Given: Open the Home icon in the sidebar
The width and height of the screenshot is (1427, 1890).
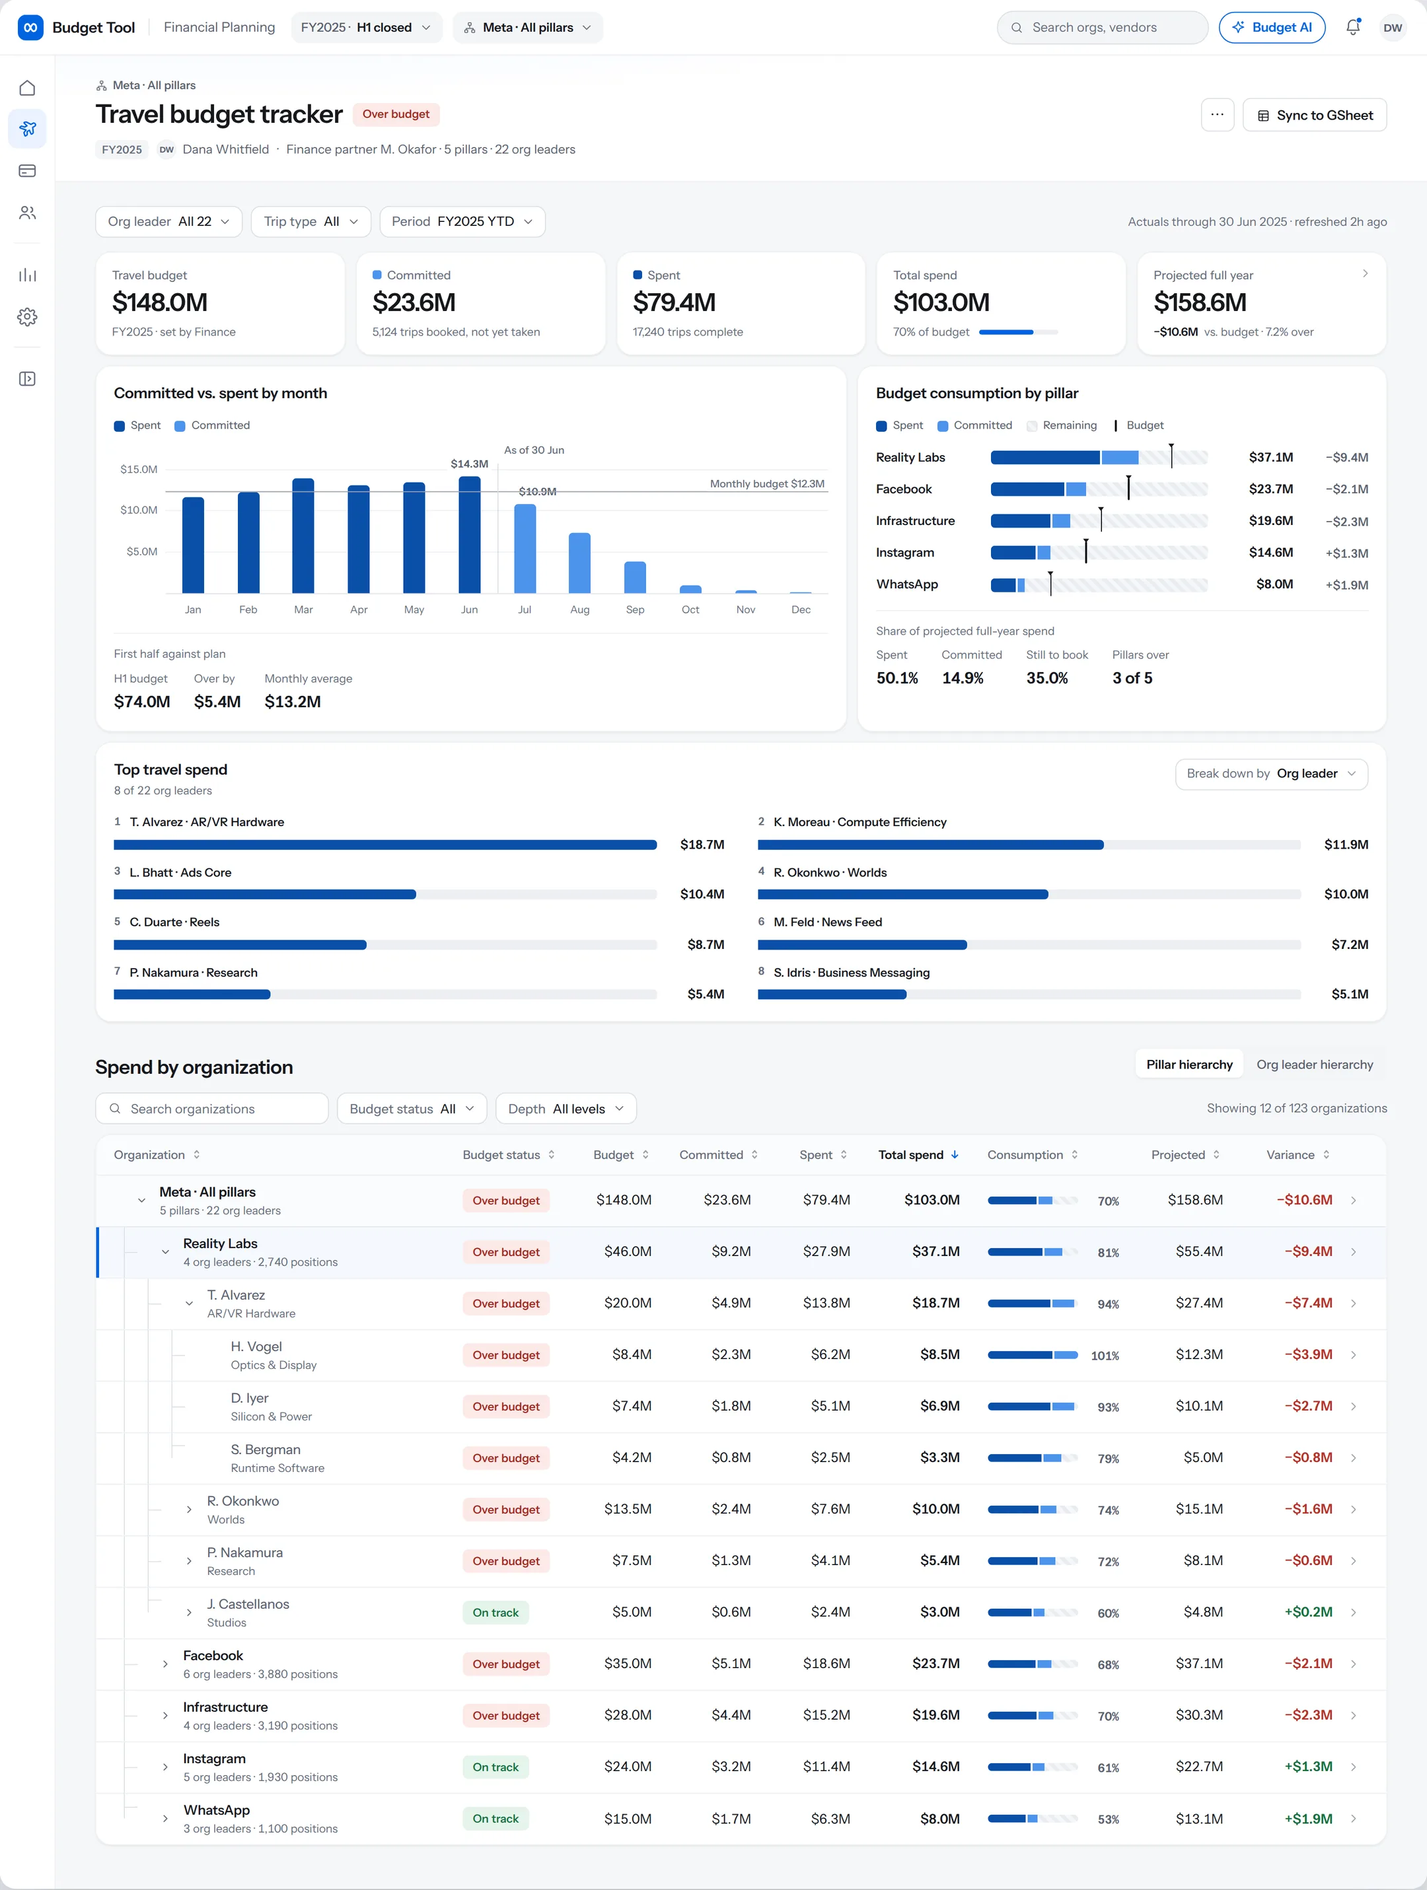Looking at the screenshot, I should 27,88.
